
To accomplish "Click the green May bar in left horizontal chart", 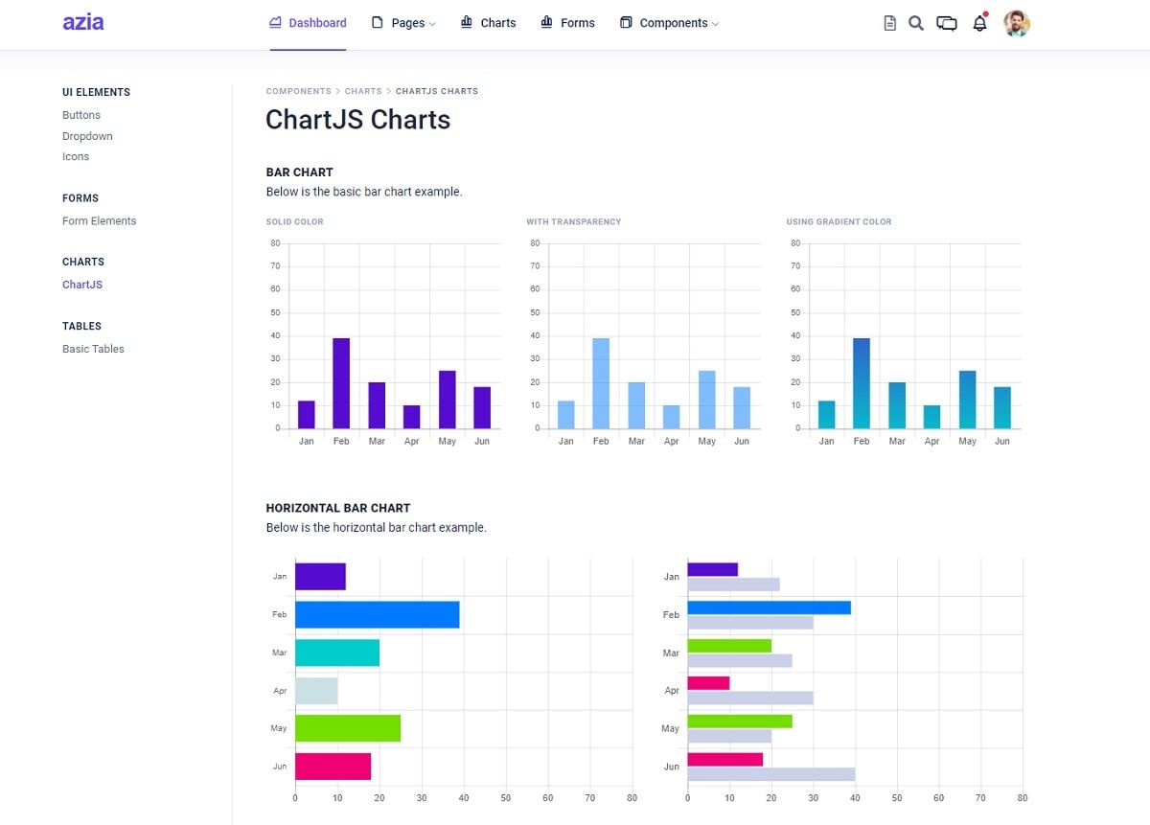I will pyautogui.click(x=348, y=728).
